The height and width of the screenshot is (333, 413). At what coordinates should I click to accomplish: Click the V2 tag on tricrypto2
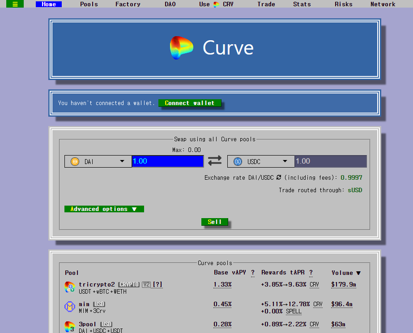point(146,284)
